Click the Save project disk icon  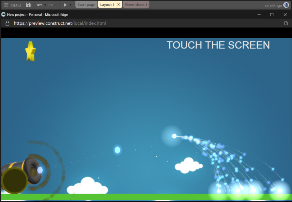click(28, 5)
